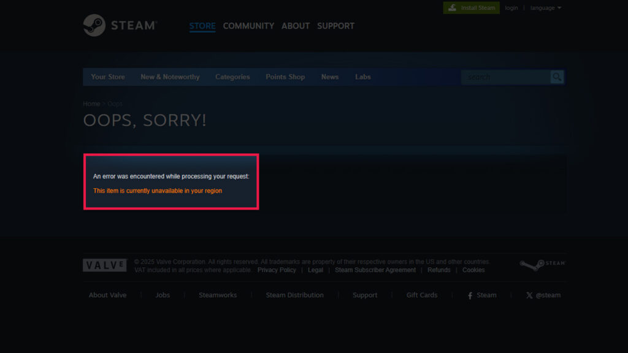
Task: Open the language dropdown
Action: tap(546, 8)
